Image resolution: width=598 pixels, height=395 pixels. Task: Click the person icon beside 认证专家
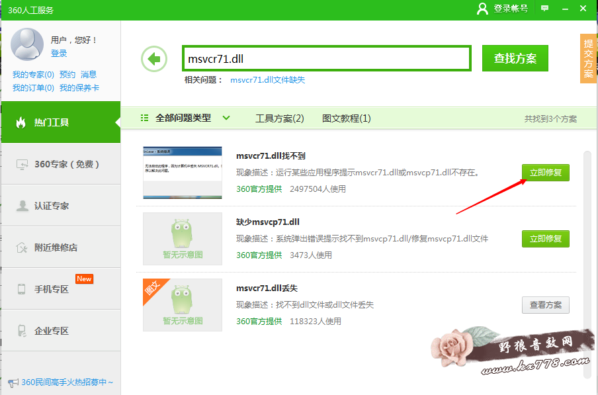22,206
